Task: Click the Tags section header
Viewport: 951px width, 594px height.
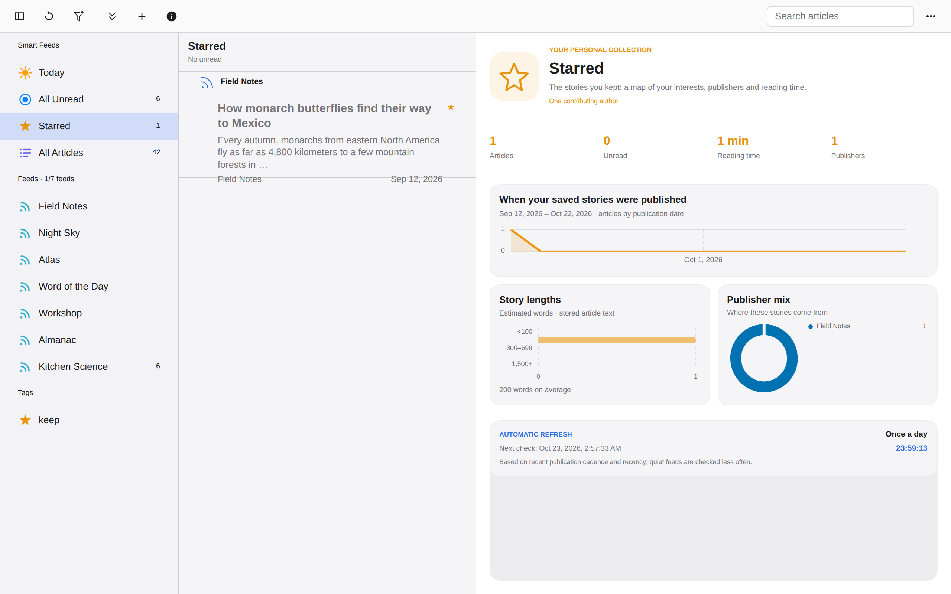Action: (x=26, y=392)
